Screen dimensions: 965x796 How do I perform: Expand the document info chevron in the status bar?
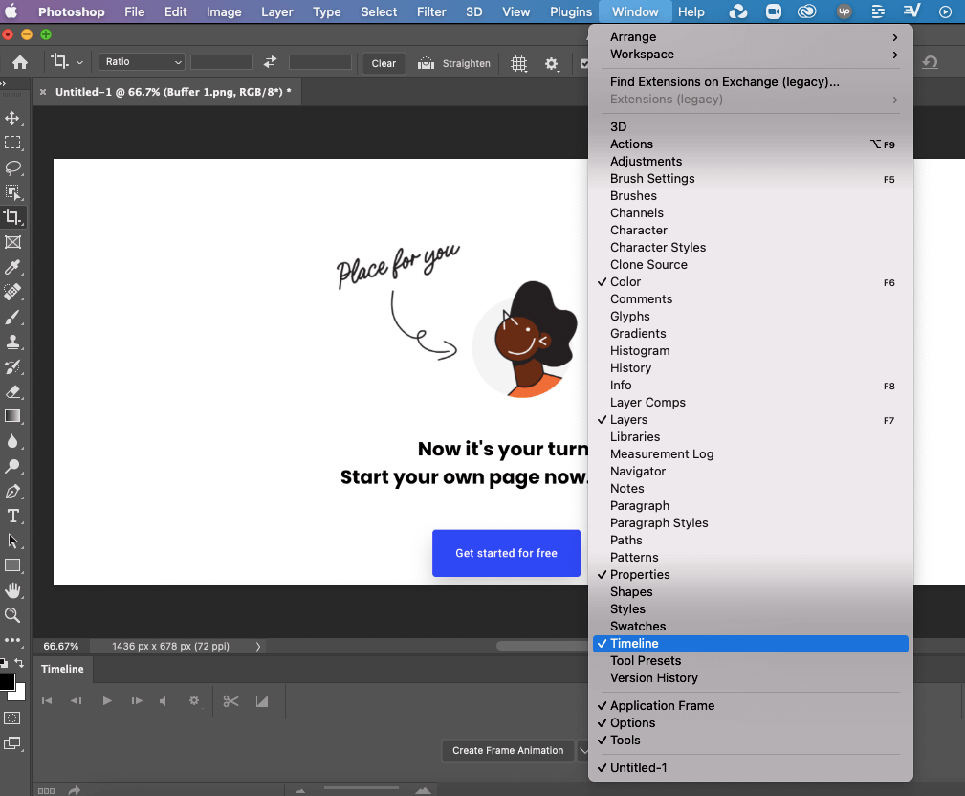tap(256, 646)
